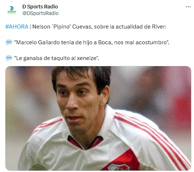Click the second speech bubble emoji
194x172 pixels.
[x=9, y=58]
